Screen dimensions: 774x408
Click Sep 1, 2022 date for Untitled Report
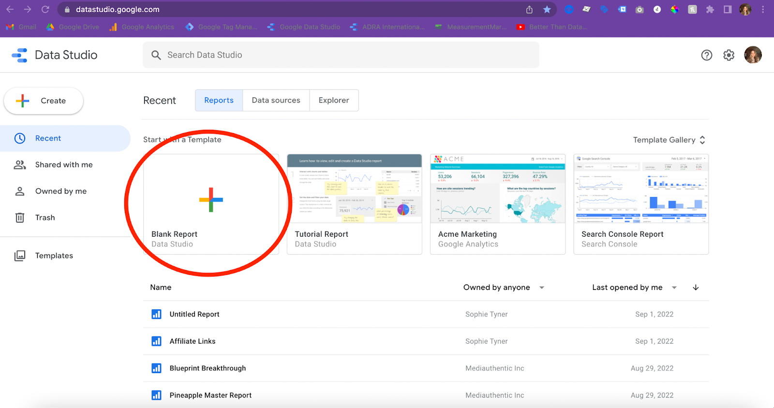click(654, 314)
